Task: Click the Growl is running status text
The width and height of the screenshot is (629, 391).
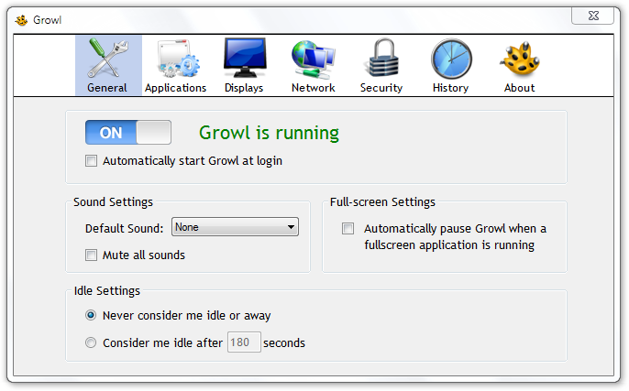Action: (270, 133)
